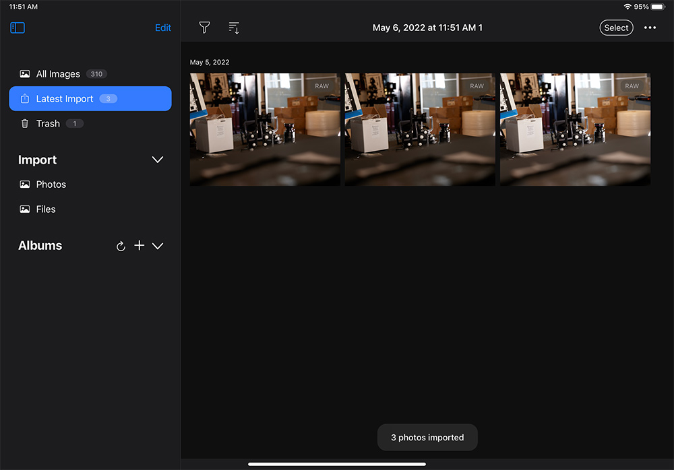Click the Latest Import icon
This screenshot has width=674, height=470.
click(x=25, y=99)
